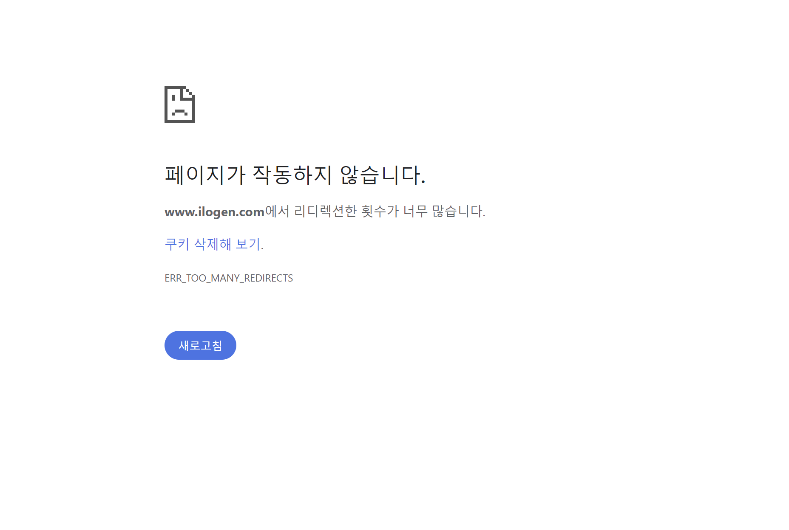This screenshot has width=789, height=530.
Task: Click the sad page error icon
Action: pyautogui.click(x=180, y=104)
